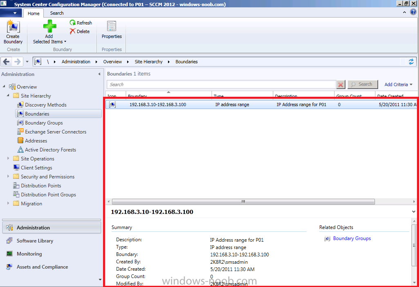This screenshot has width=419, height=287.
Task: Click the Client Settings monitor icon
Action: point(16,167)
